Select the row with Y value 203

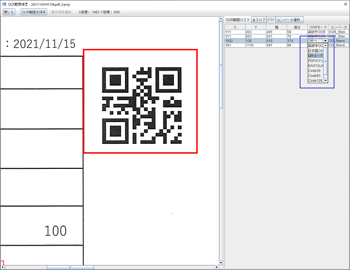[x=287, y=32]
